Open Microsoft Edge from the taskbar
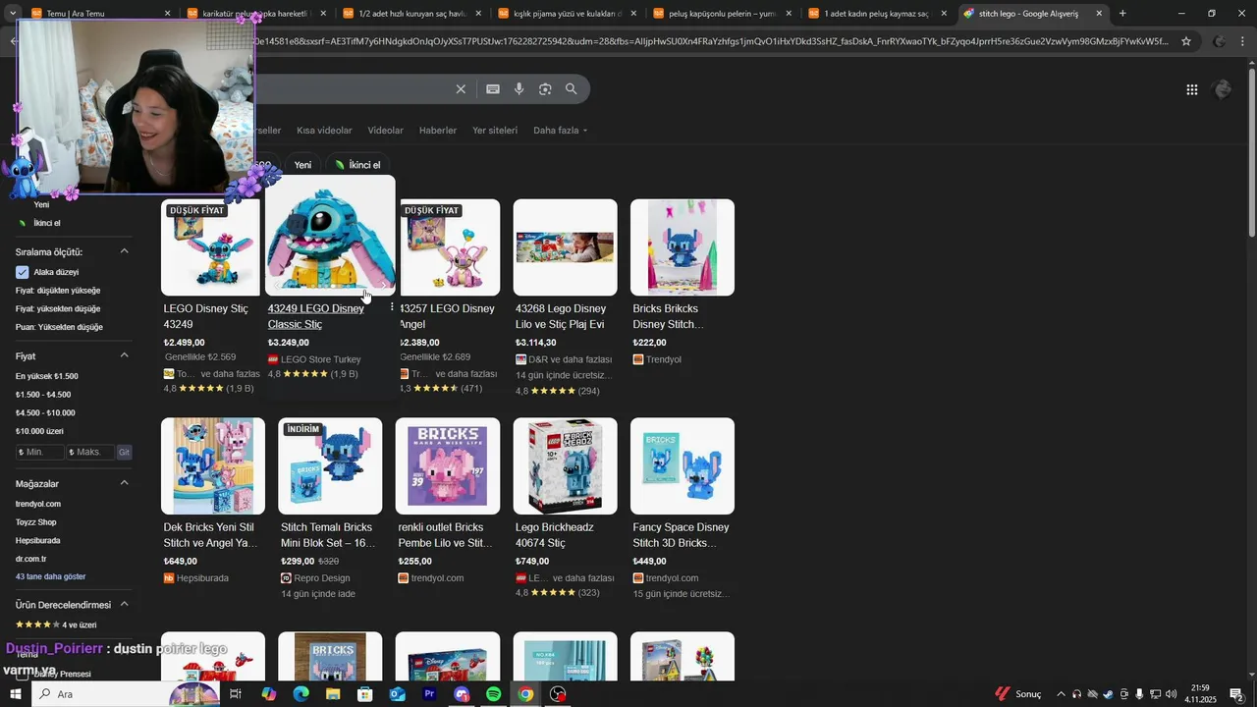This screenshot has height=707, width=1257. [301, 694]
